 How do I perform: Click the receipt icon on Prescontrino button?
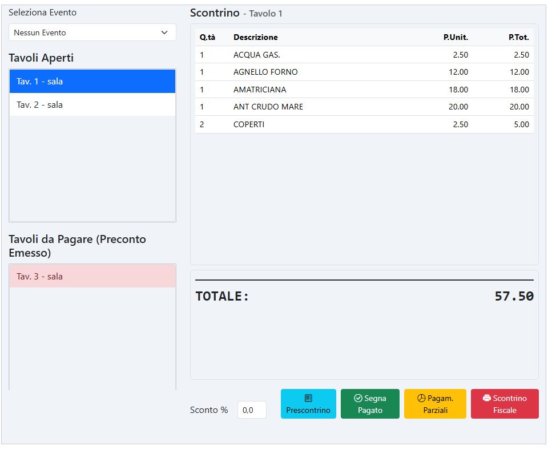308,398
